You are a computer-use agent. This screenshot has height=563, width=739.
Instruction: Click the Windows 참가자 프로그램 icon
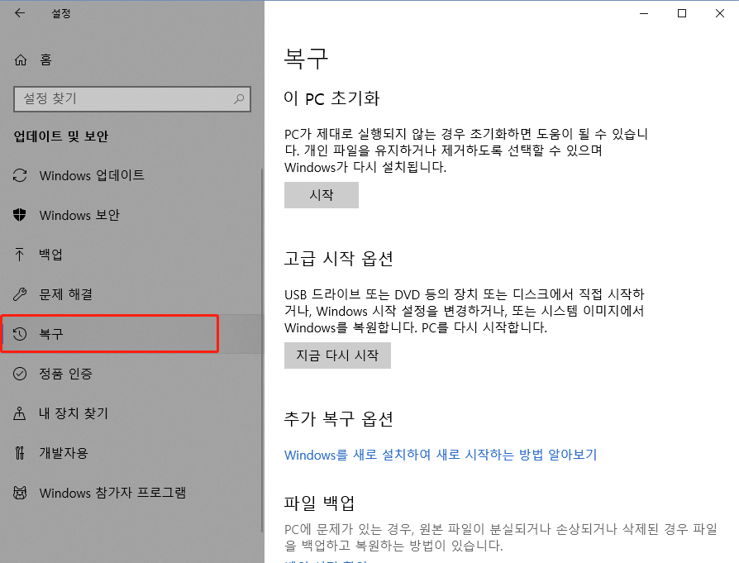pos(20,493)
